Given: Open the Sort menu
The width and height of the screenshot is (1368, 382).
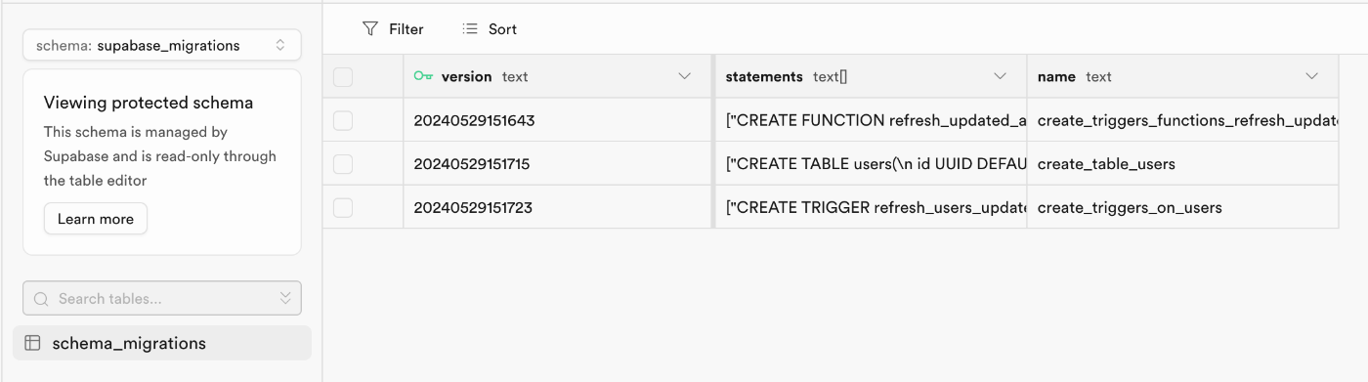Looking at the screenshot, I should (x=490, y=29).
